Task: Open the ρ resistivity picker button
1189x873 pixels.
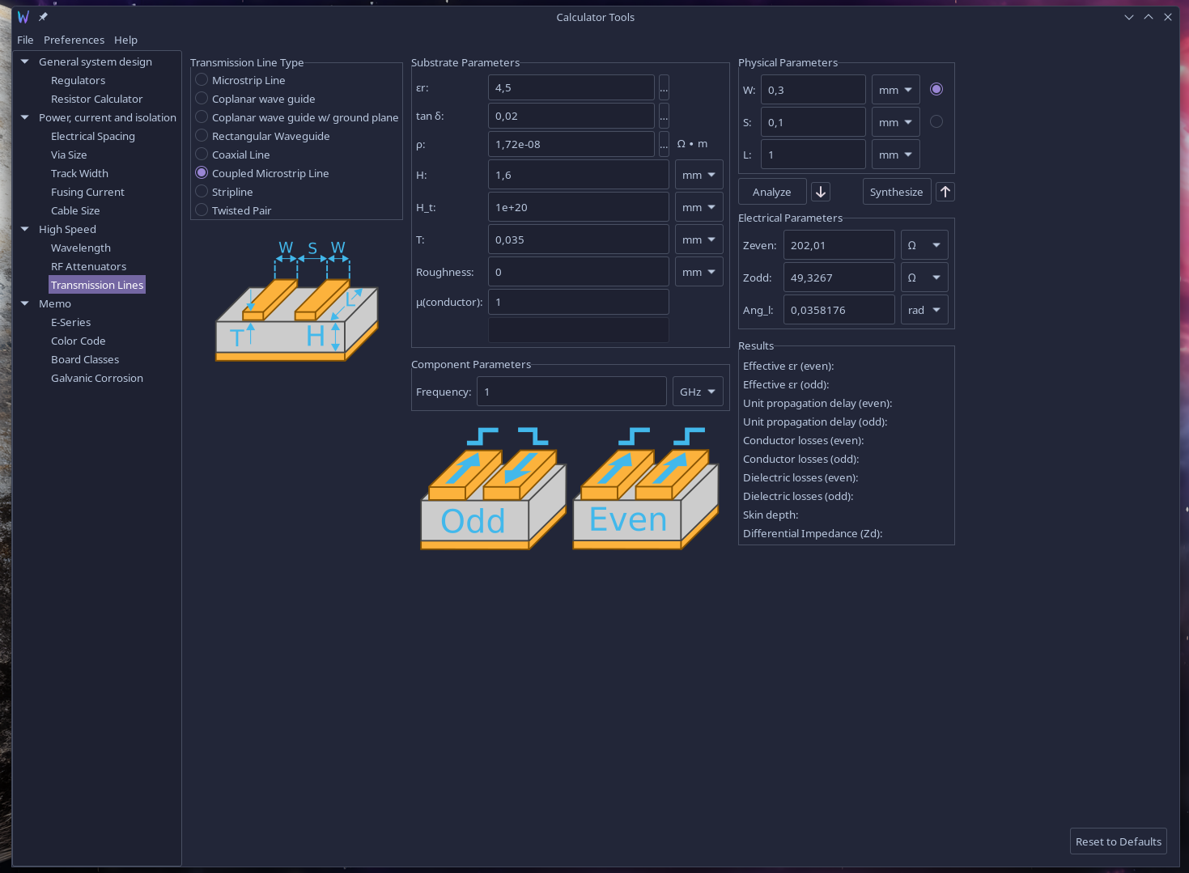Action: pos(664,144)
